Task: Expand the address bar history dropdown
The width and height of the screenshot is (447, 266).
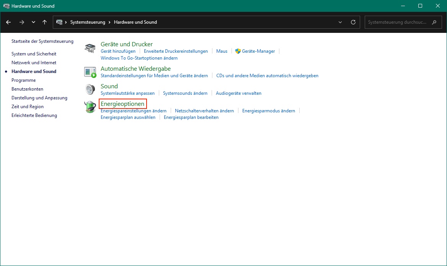Action: tap(340, 22)
